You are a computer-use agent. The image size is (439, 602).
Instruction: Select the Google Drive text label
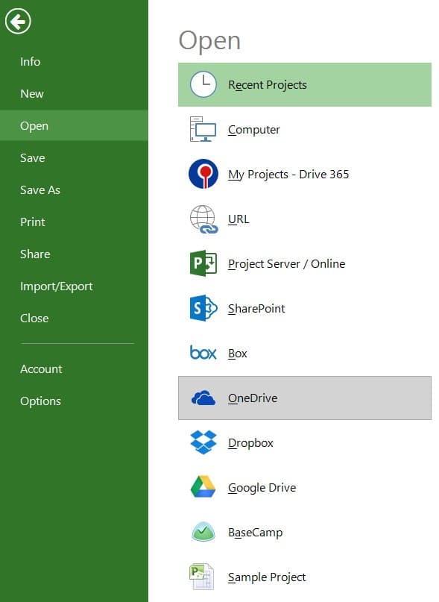tap(262, 488)
